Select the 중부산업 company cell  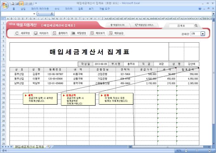pyautogui.click(x=19, y=74)
